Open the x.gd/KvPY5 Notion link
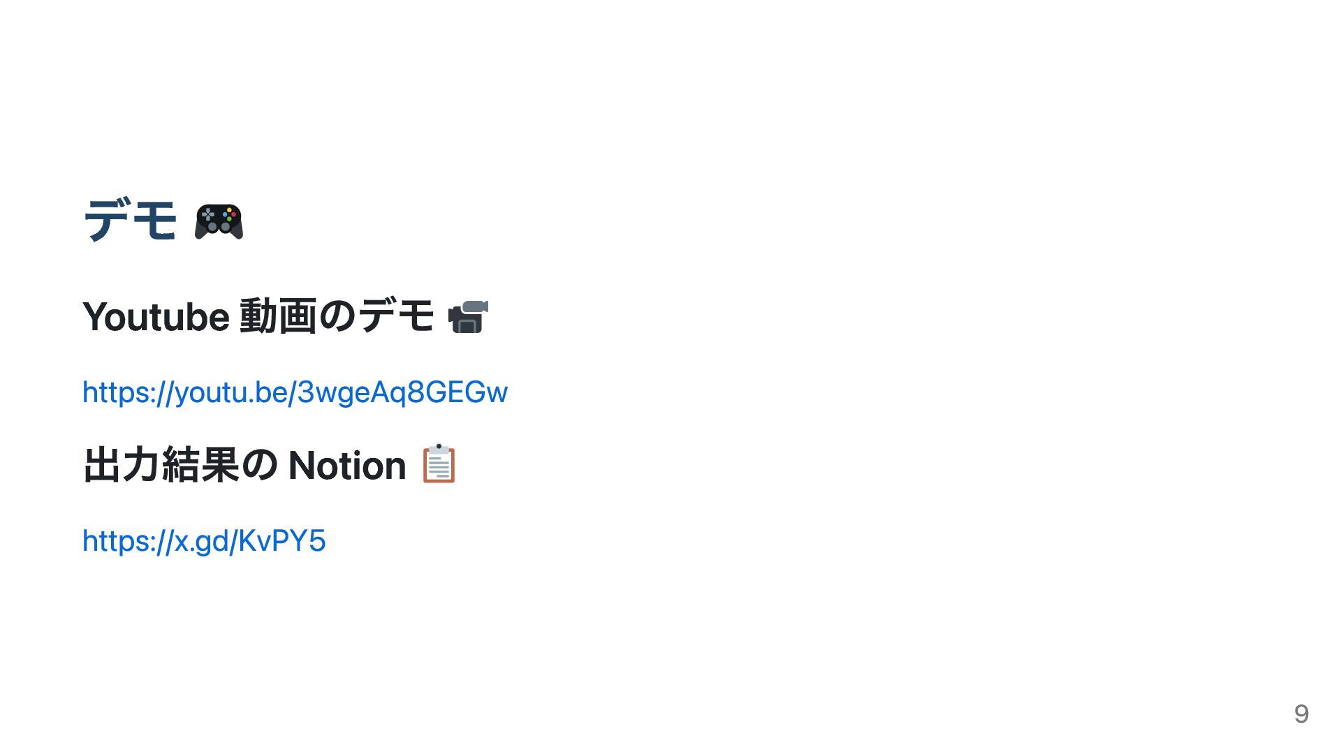The width and height of the screenshot is (1341, 754). coord(203,541)
